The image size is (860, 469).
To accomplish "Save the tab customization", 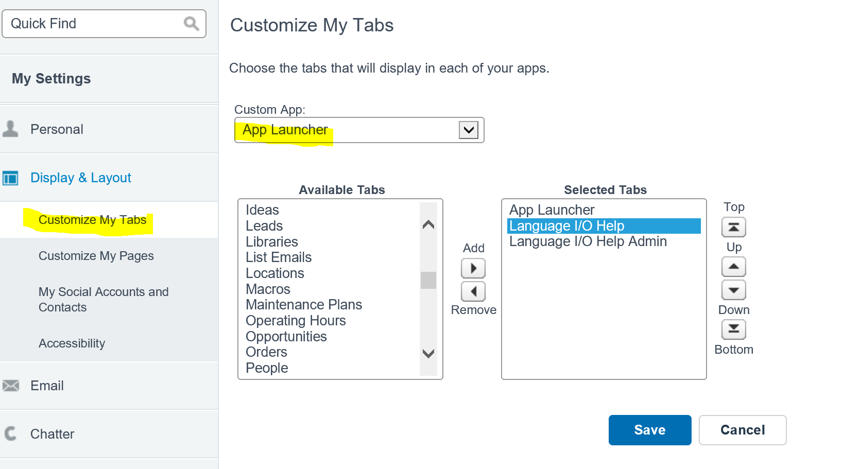I will click(x=649, y=430).
